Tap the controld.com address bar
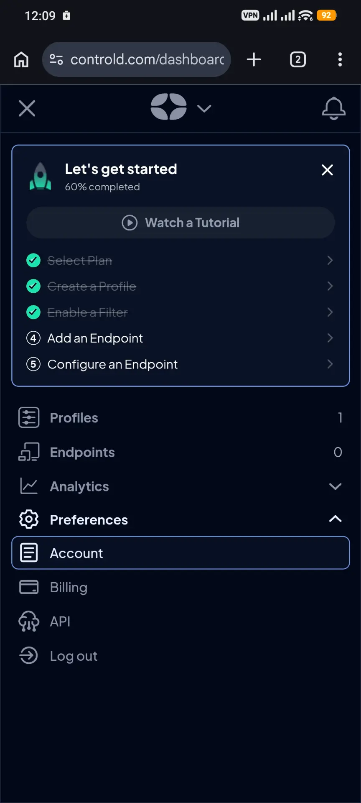This screenshot has width=361, height=803. [136, 59]
